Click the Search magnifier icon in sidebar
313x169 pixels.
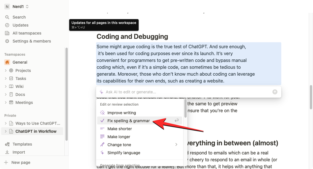7,17
